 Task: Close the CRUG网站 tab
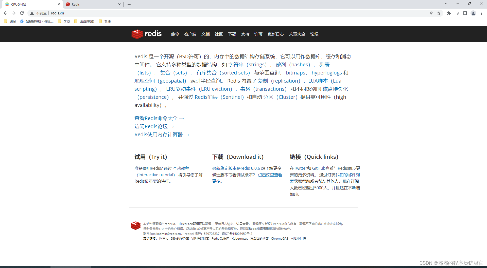tap(59, 4)
